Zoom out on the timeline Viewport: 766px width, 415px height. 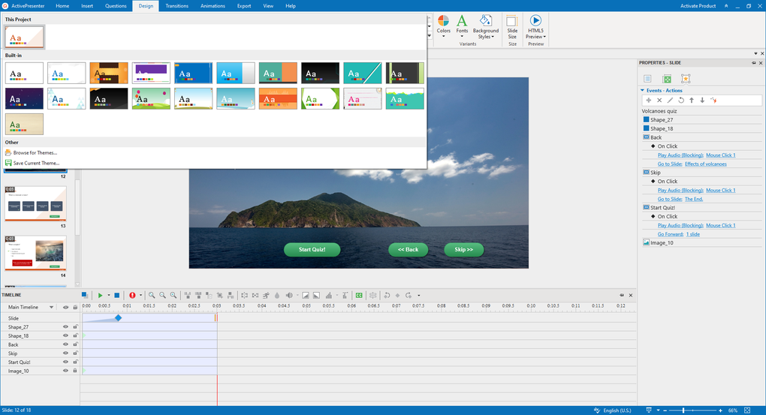163,296
